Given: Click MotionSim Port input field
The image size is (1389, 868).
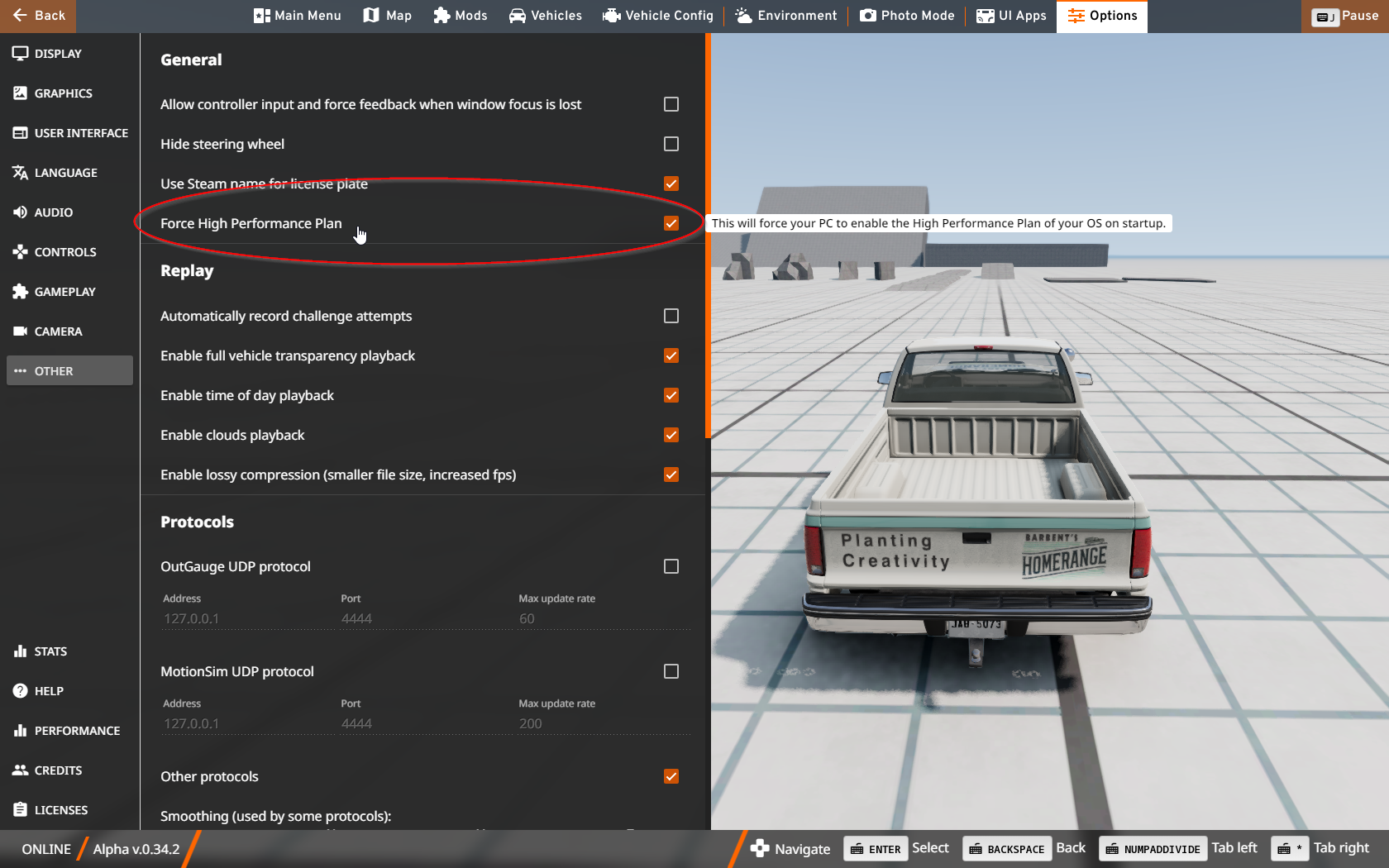Looking at the screenshot, I should tap(426, 723).
